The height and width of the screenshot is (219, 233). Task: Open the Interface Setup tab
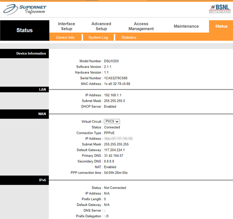pos(67,26)
